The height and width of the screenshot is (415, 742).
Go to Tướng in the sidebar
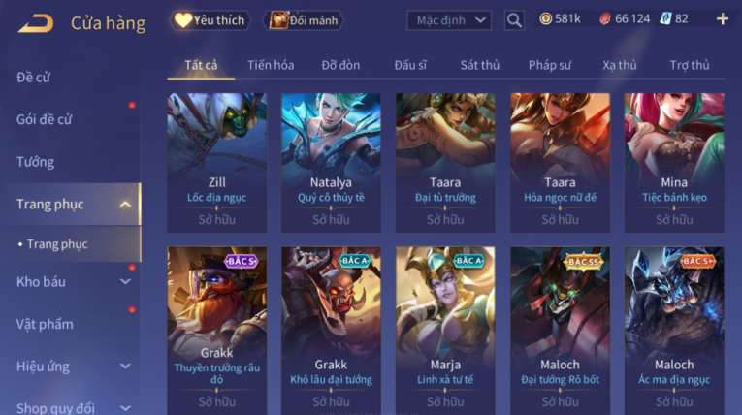(36, 162)
